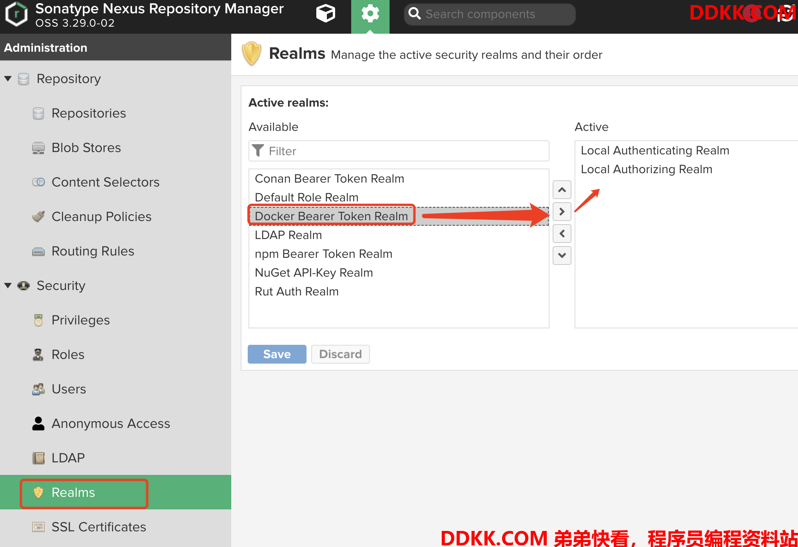
Task: Select Default Role Realm
Action: pos(399,197)
